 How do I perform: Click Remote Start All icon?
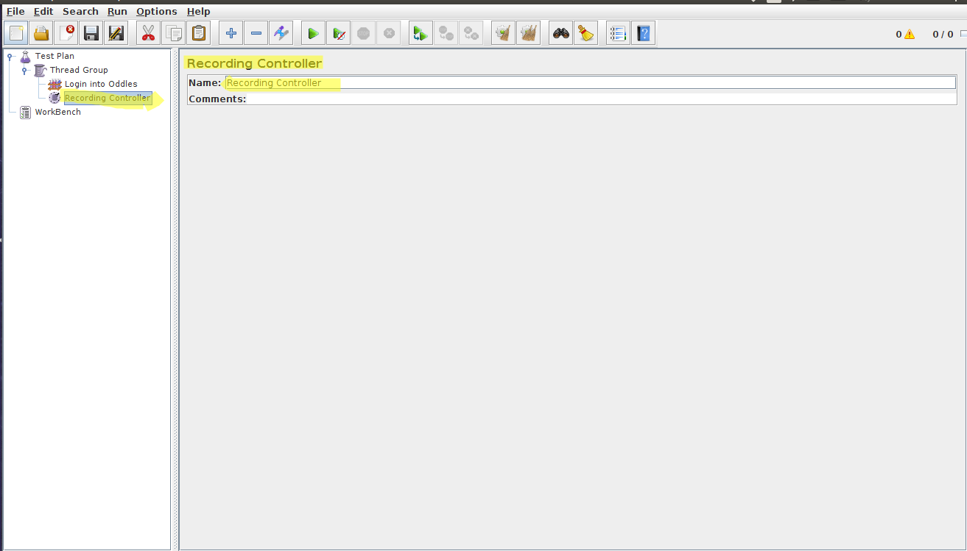click(421, 33)
